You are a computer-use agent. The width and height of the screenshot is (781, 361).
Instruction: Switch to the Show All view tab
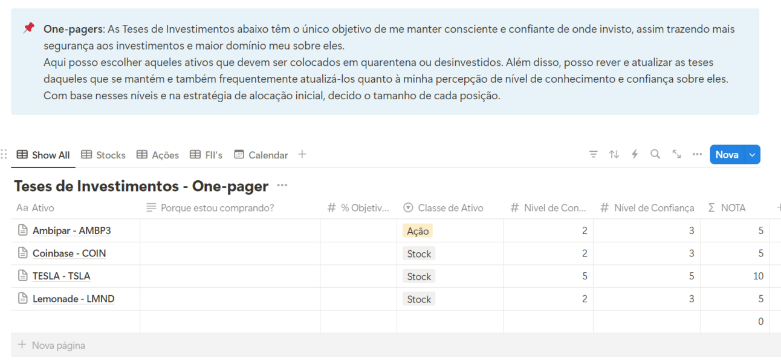point(43,155)
